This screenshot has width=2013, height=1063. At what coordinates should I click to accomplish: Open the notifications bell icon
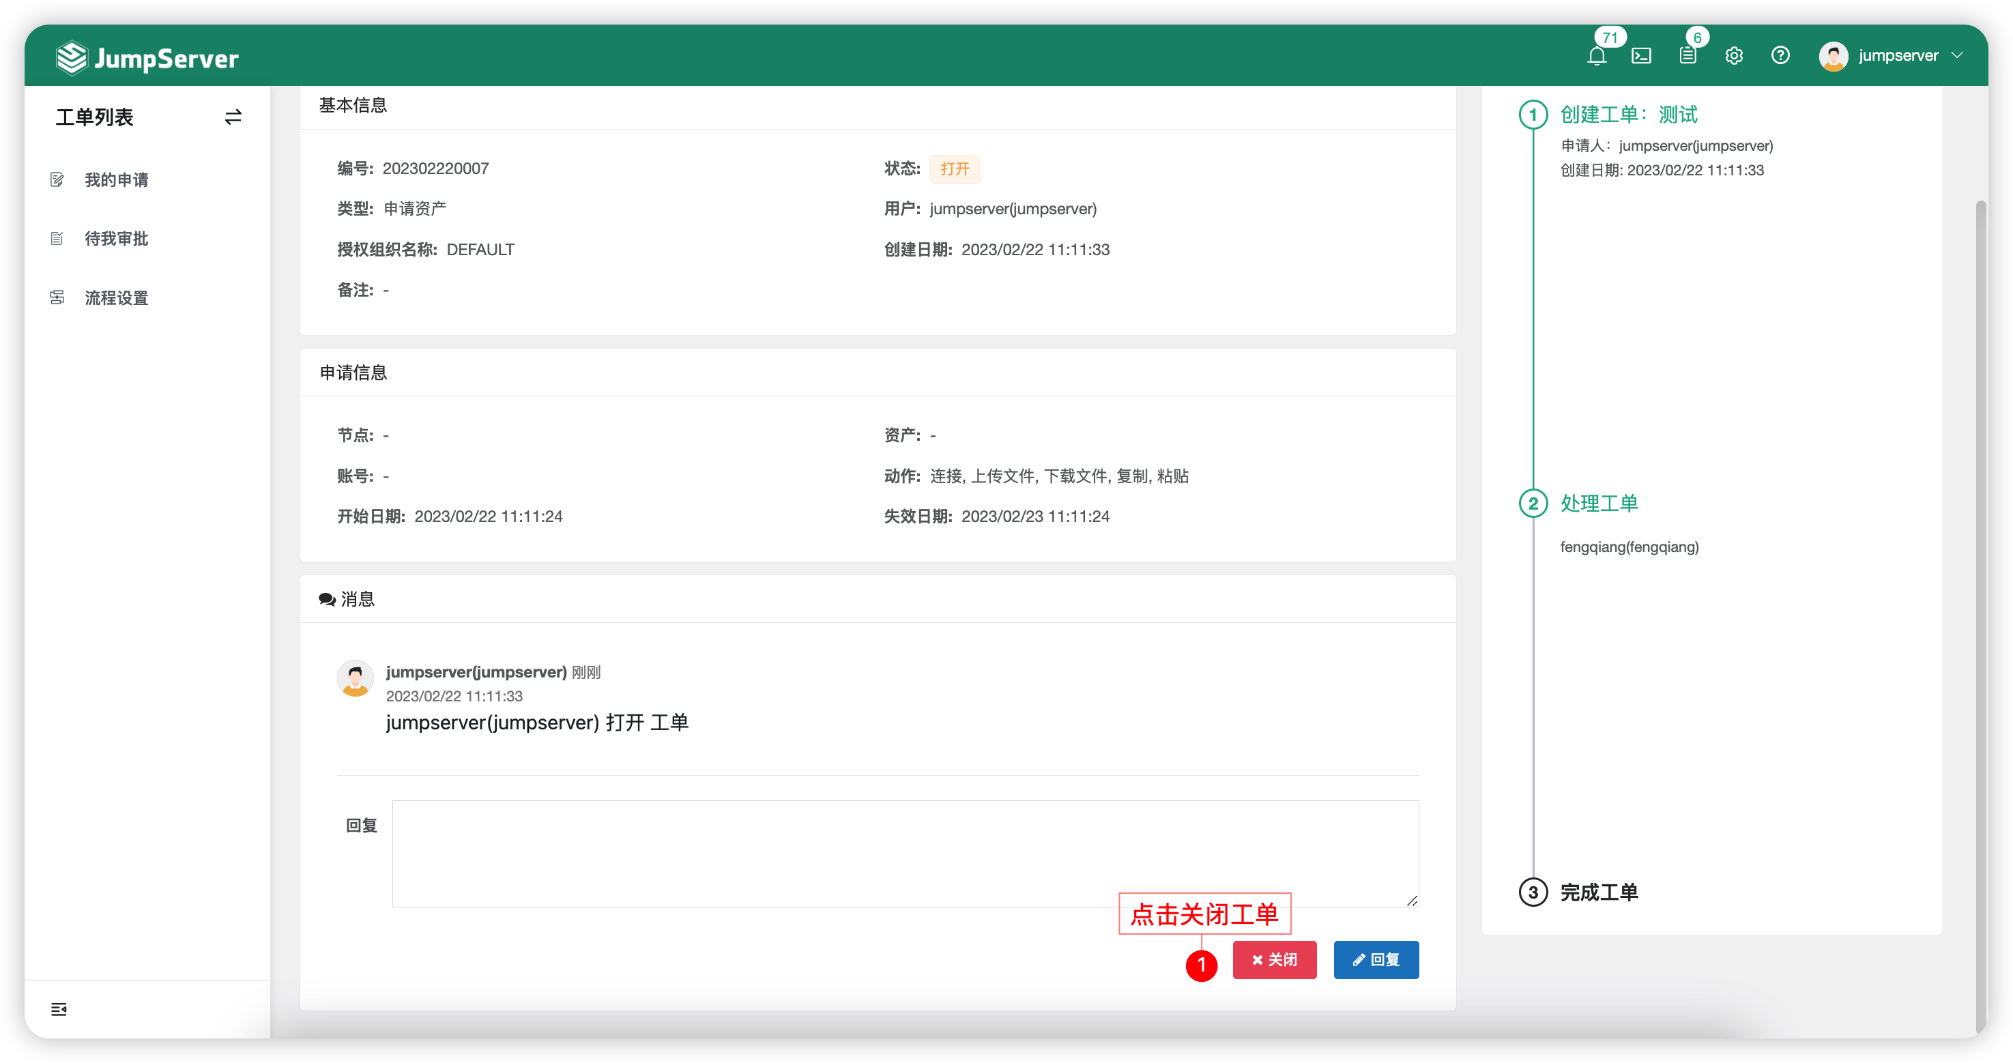point(1597,56)
